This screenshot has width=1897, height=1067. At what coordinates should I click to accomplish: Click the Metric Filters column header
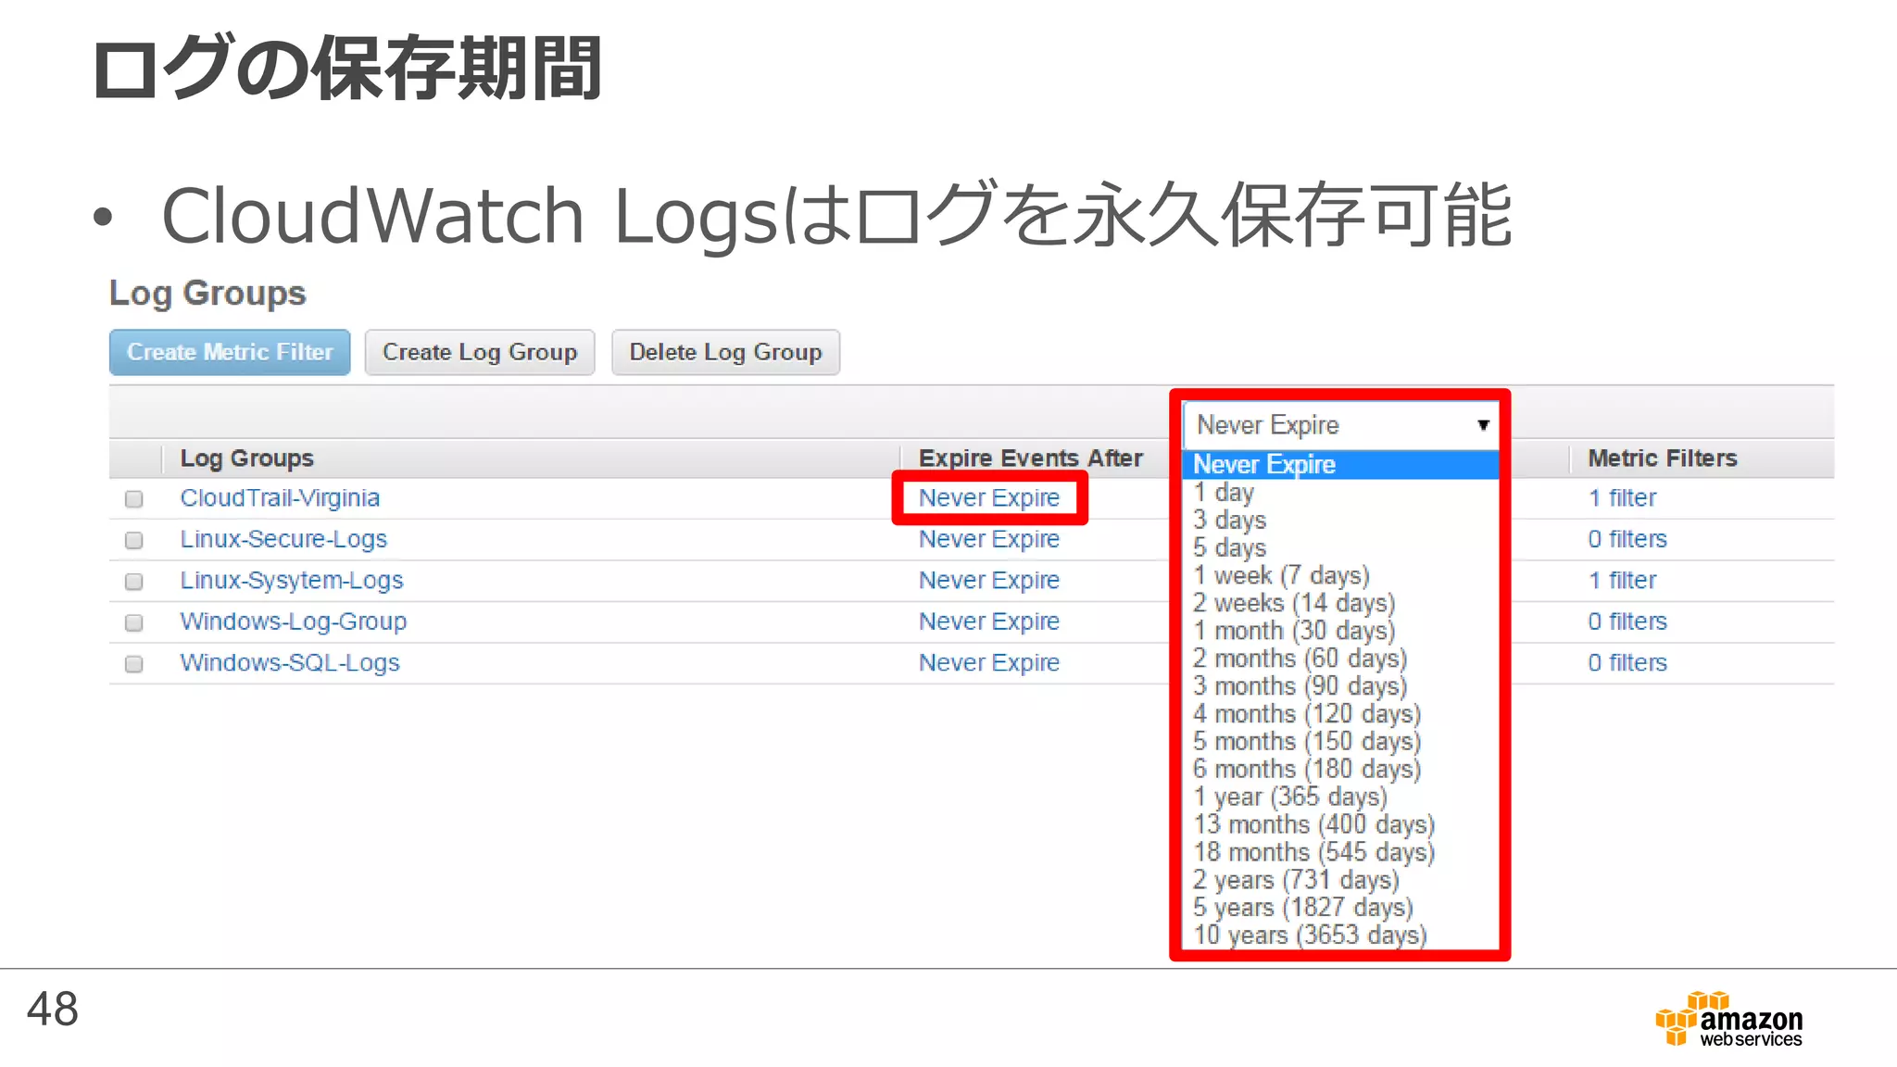pos(1663,458)
